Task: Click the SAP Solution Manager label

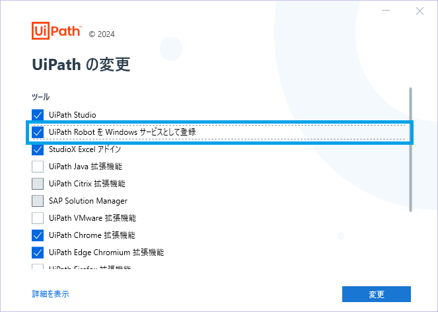Action: (88, 201)
